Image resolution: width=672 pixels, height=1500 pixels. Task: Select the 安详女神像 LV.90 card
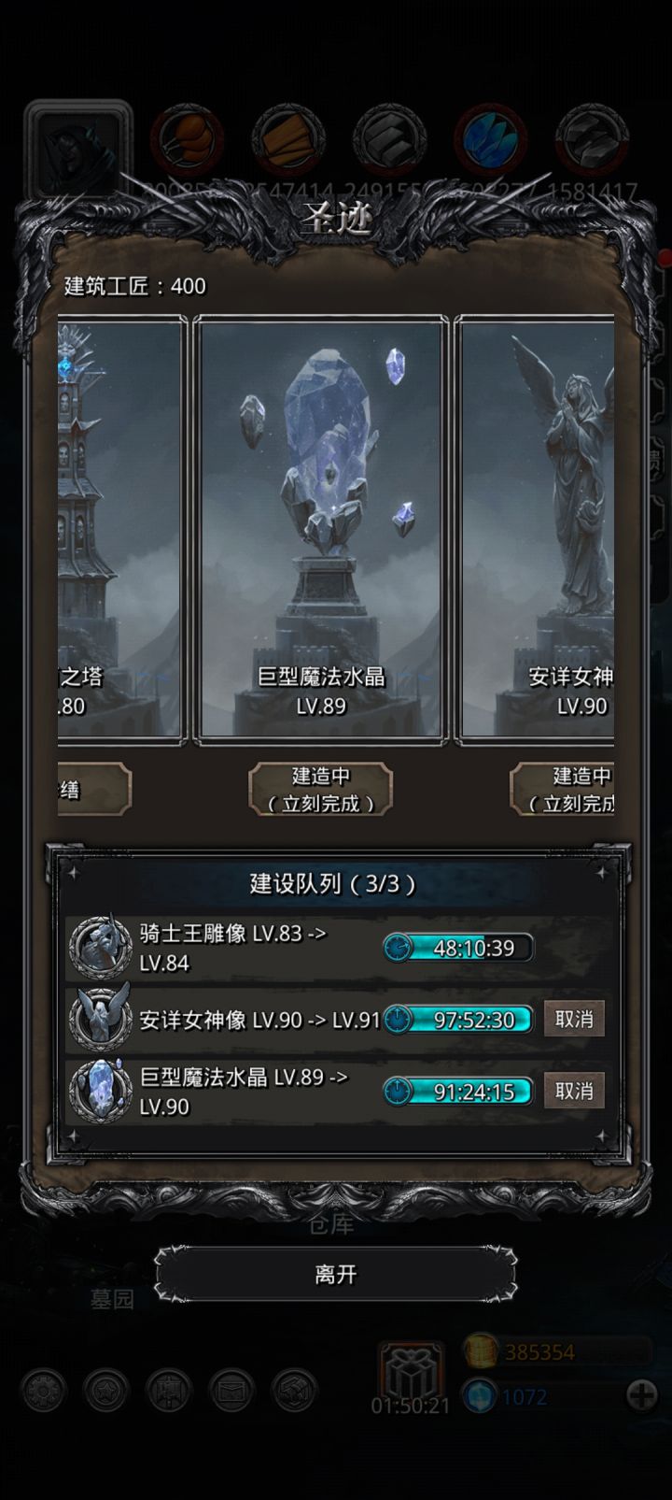click(x=536, y=530)
